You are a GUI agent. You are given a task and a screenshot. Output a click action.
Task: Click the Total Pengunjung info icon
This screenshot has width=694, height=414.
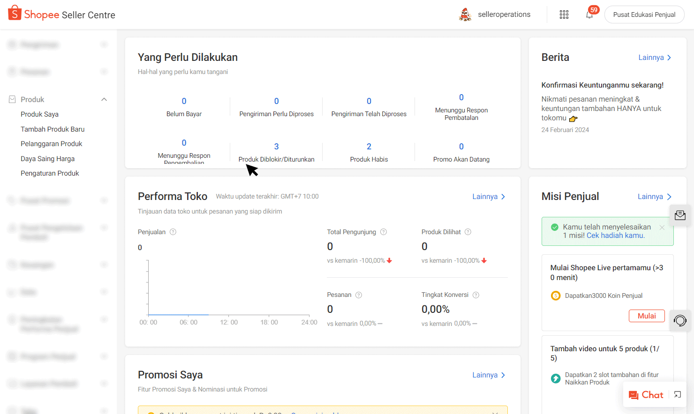pyautogui.click(x=384, y=232)
